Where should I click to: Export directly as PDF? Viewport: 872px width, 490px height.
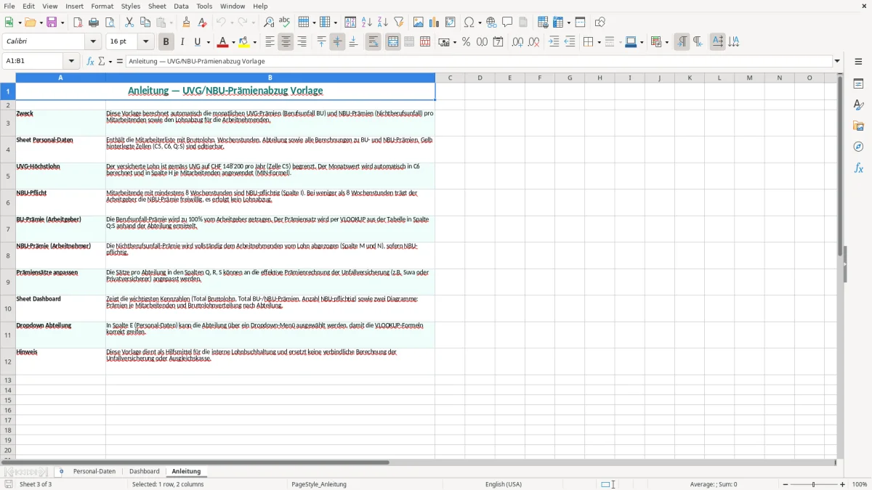point(78,23)
